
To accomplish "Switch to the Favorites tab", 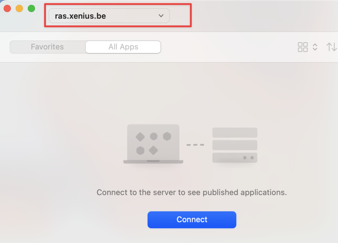I will 47,47.
